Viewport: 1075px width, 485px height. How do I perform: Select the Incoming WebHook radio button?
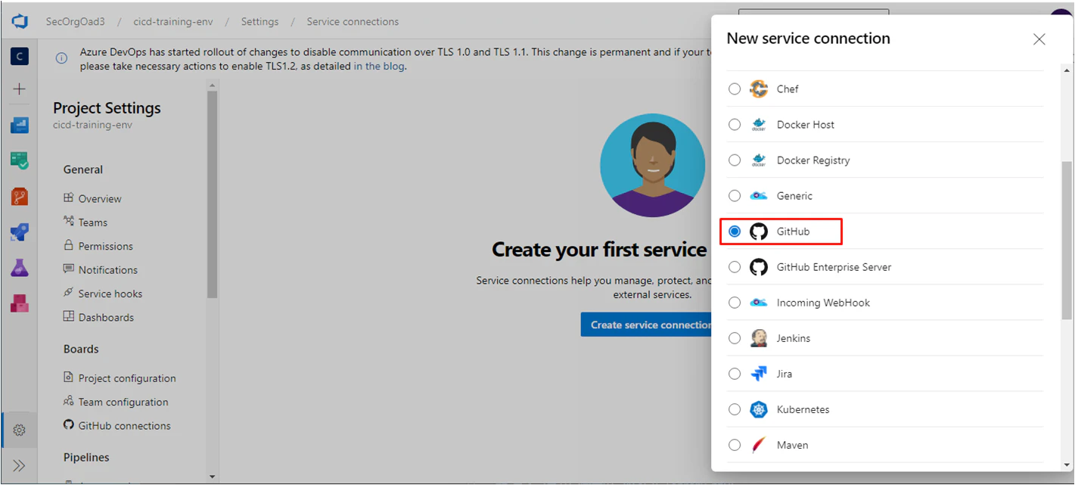pos(735,303)
